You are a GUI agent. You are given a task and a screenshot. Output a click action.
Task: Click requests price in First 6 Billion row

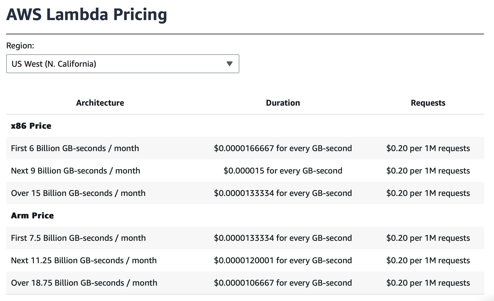[x=428, y=148]
